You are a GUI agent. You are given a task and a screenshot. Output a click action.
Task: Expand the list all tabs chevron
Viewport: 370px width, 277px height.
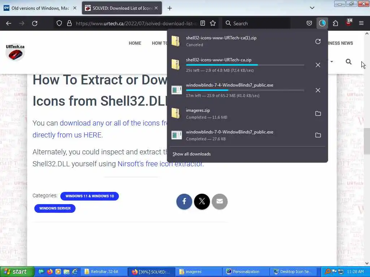pos(312,8)
